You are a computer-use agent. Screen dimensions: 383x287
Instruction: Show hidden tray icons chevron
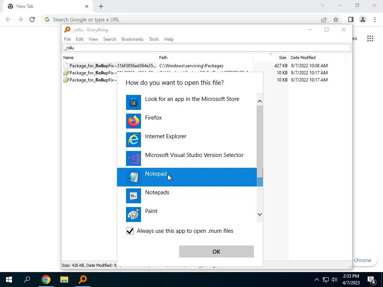pyautogui.click(x=316, y=280)
